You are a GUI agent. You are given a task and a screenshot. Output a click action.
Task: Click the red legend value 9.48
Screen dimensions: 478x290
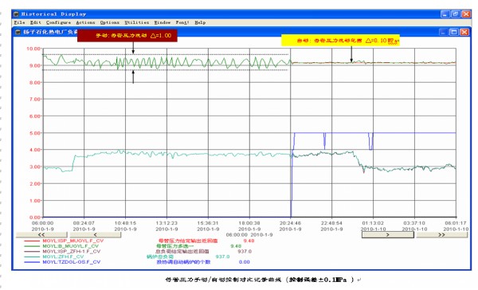pos(249,241)
